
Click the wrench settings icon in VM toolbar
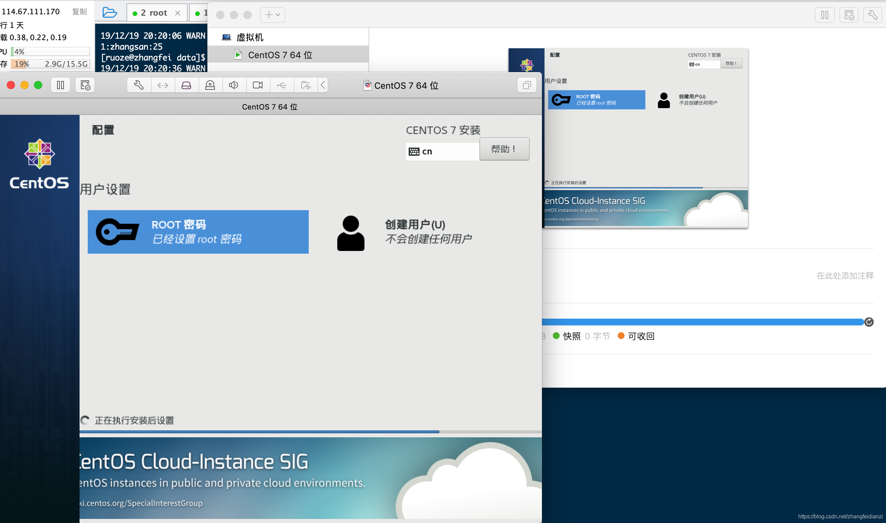139,85
